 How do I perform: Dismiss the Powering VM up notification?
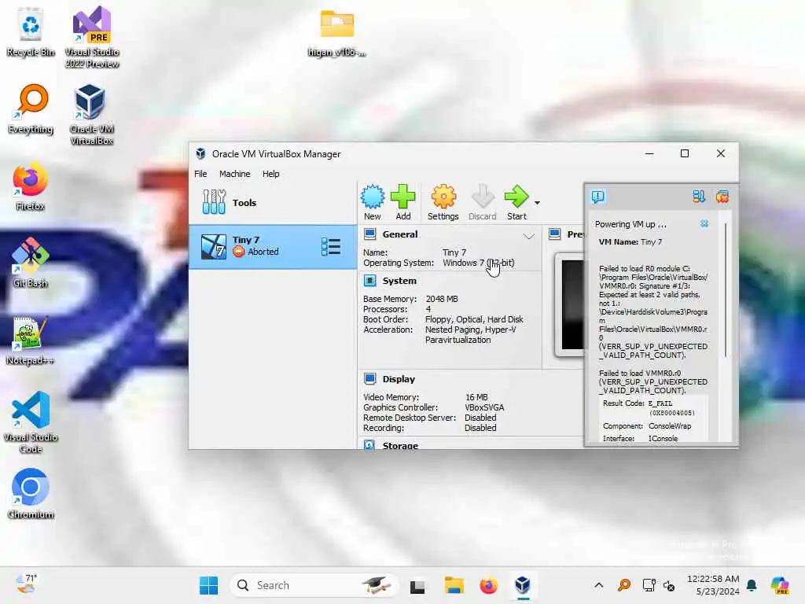click(704, 224)
